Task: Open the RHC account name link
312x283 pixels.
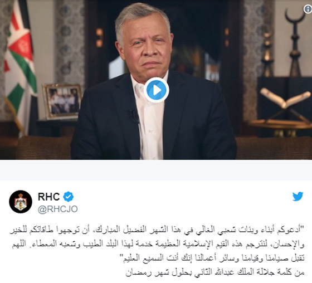Action: [x=49, y=197]
